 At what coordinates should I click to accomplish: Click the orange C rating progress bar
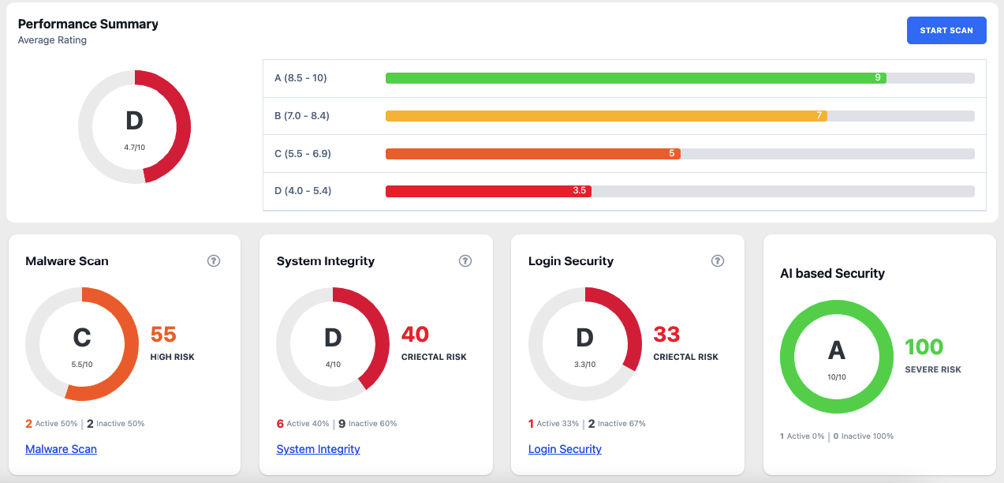click(x=532, y=154)
